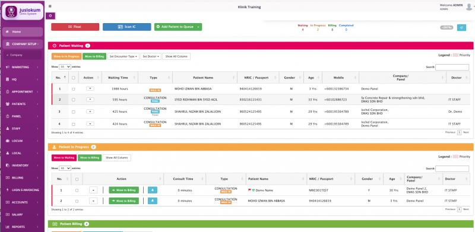Open action dropdown for the 424 hours row
This screenshot has height=232, width=475.
[90, 123]
